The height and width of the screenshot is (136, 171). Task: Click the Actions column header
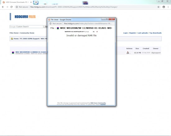129,49
